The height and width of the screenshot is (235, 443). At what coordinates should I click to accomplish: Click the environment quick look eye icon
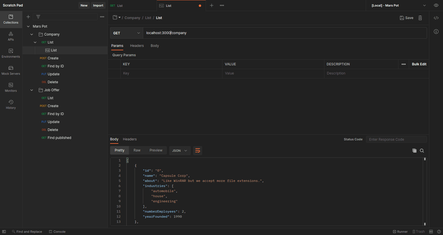click(436, 6)
